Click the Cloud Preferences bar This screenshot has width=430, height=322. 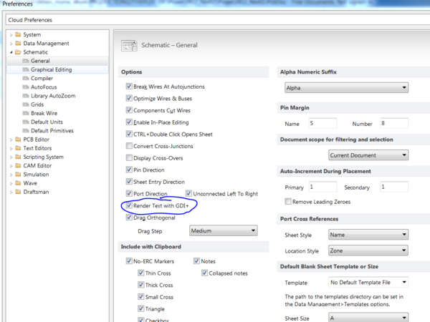tap(218, 20)
